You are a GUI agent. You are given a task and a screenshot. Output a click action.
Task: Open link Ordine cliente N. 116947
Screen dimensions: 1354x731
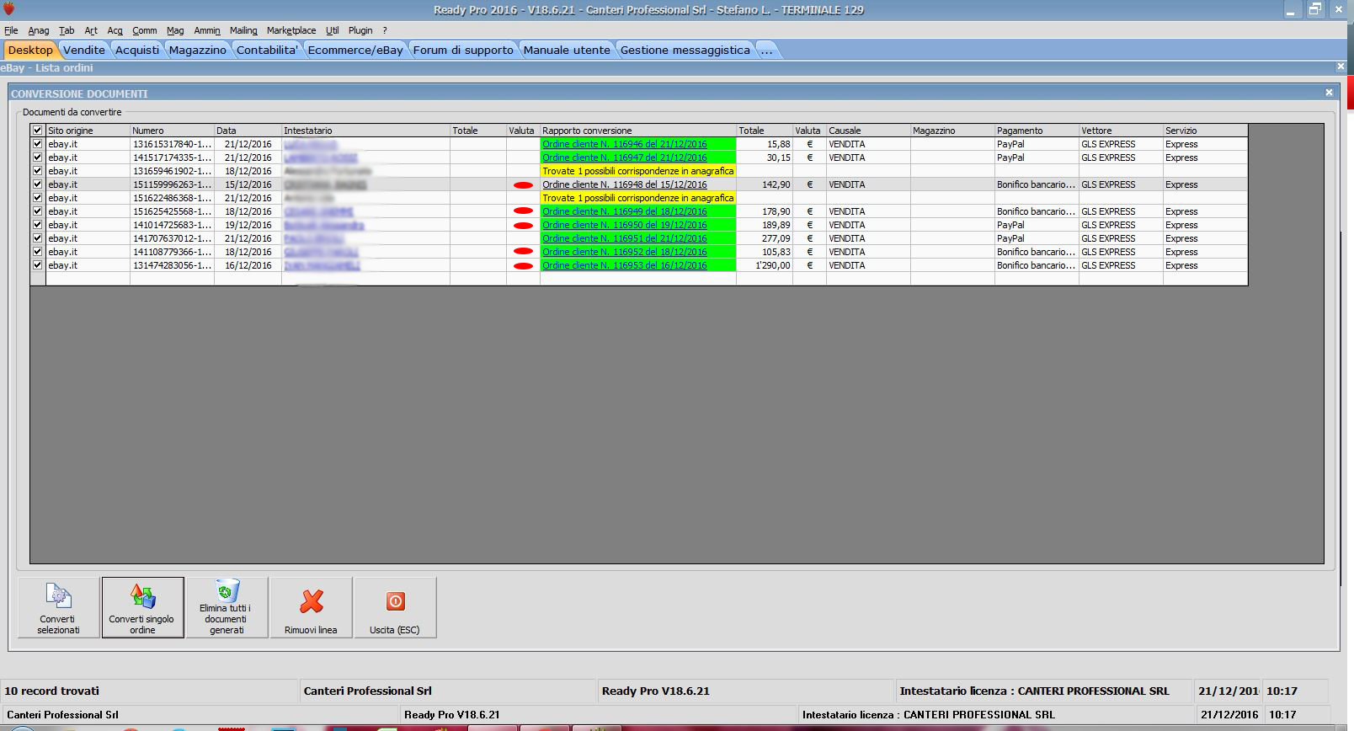click(625, 157)
